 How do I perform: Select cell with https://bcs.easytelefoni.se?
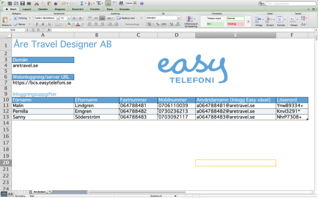click(43, 83)
